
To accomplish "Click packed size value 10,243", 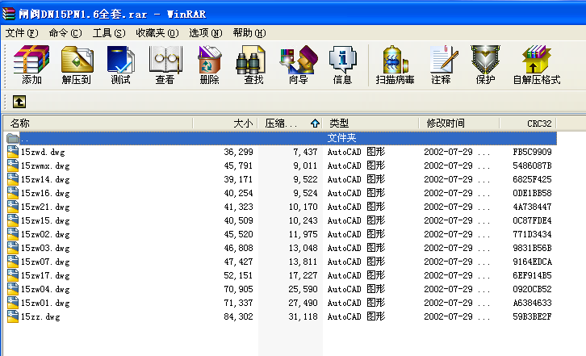I will pyautogui.click(x=303, y=220).
